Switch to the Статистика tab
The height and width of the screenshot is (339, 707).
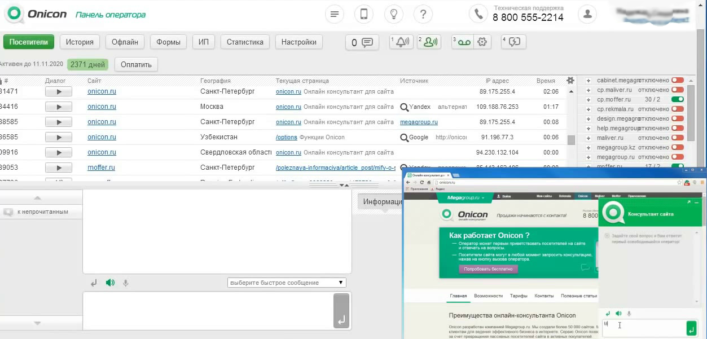(245, 42)
